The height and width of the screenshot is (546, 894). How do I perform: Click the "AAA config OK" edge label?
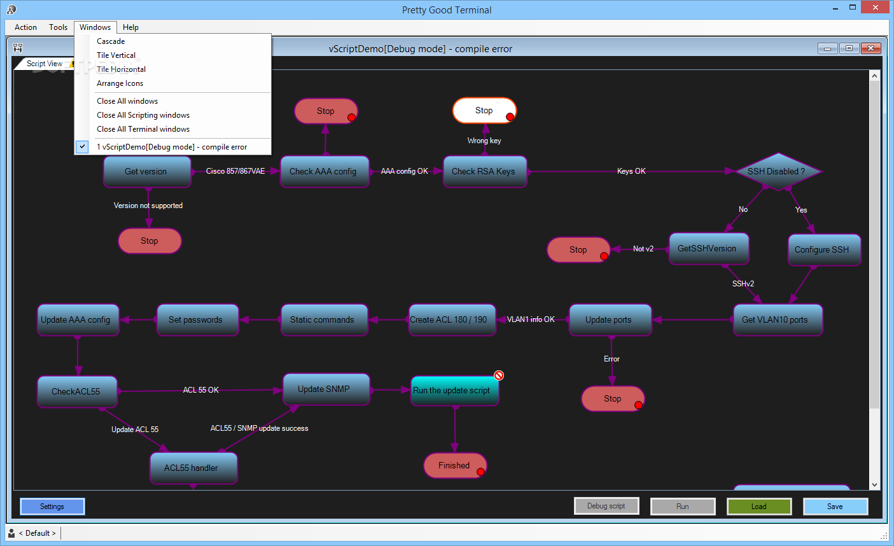405,171
